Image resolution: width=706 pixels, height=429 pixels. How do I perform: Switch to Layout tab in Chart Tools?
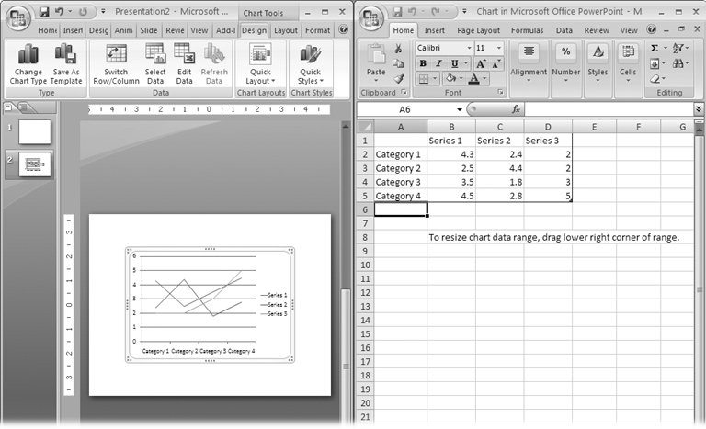point(286,30)
